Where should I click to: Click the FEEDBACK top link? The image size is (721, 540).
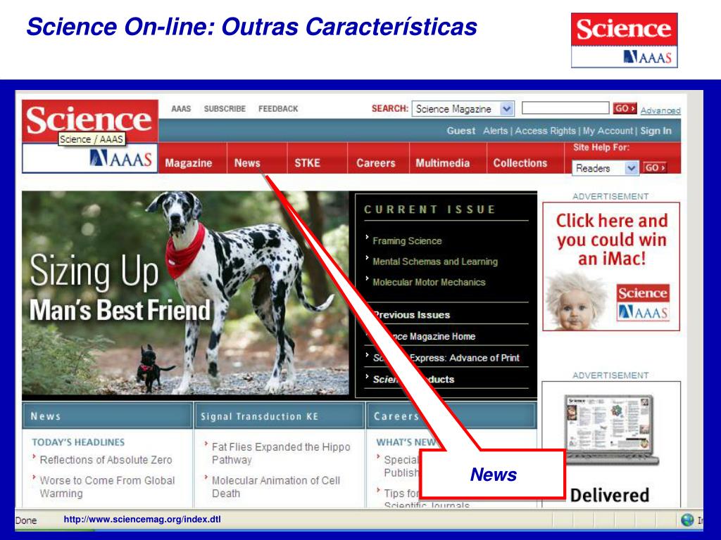click(277, 109)
